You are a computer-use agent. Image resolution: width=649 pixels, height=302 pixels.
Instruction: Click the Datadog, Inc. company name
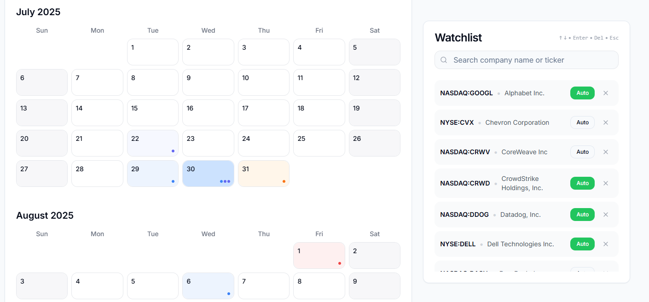click(521, 215)
